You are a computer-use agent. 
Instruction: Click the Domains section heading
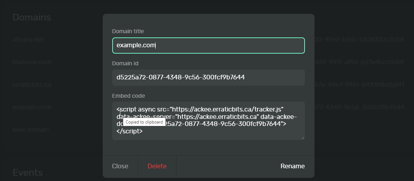(32, 17)
